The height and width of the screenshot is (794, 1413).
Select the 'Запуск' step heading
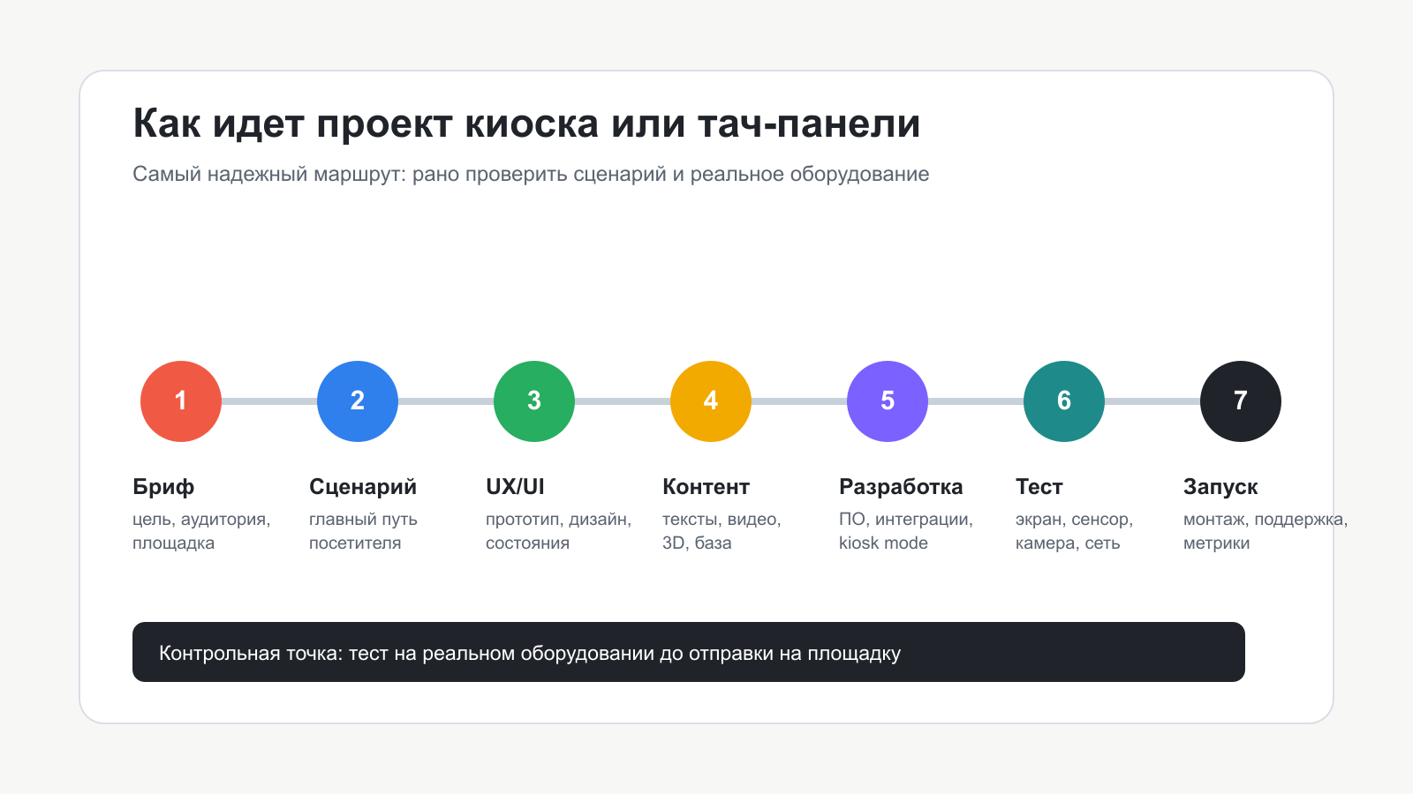[1220, 487]
